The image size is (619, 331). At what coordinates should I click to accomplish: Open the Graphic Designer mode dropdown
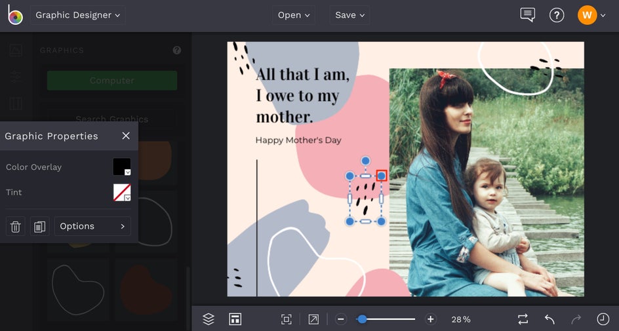(78, 15)
